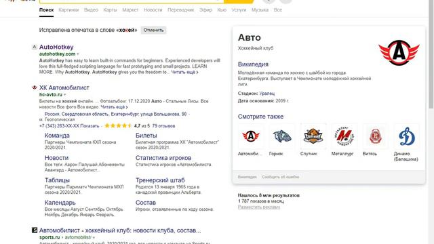The image size is (434, 244).
Task: Select the Спутник club logo
Action: pos(313,136)
